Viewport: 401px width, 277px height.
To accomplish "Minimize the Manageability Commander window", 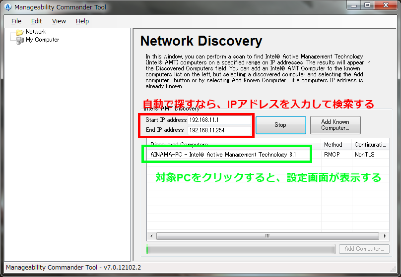I will coord(354,5).
